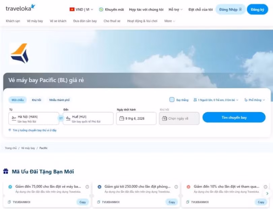The height and width of the screenshot is (209, 273).
Task: Select the Vietnam flag currency icon
Action: pyautogui.click(x=72, y=9)
